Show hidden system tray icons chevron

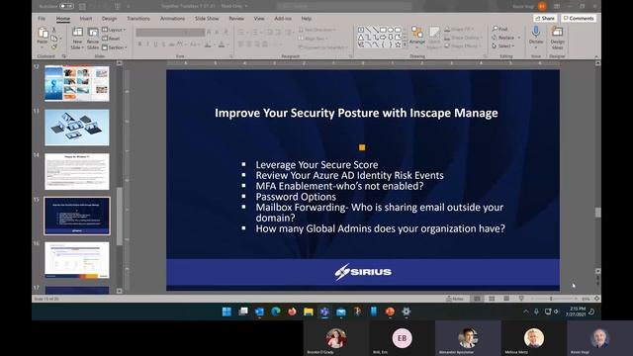point(525,311)
